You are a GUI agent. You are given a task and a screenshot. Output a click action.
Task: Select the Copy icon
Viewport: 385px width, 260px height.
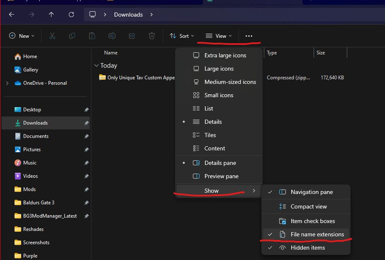coord(72,36)
